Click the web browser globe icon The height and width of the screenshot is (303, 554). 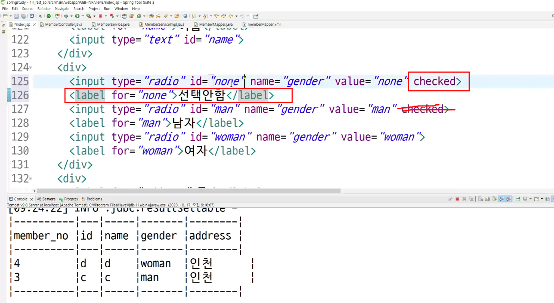(185, 16)
